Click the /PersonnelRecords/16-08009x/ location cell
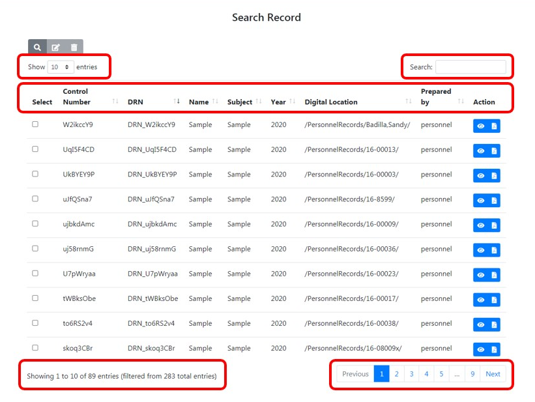535x402 pixels. point(353,348)
